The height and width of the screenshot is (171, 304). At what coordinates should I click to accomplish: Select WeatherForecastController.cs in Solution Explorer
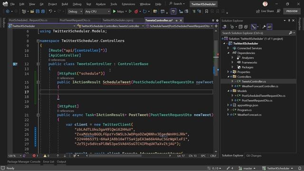pyautogui.click(x=260, y=86)
